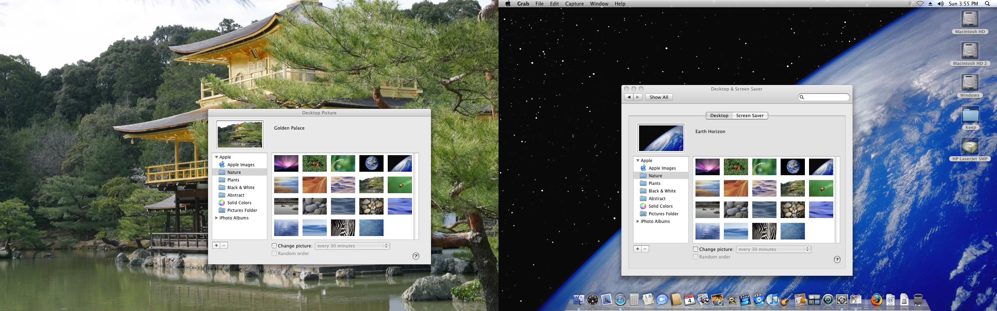This screenshot has width=997, height=311.
Task: Toggle Random order in Desktop Picture window
Action: coord(275,253)
